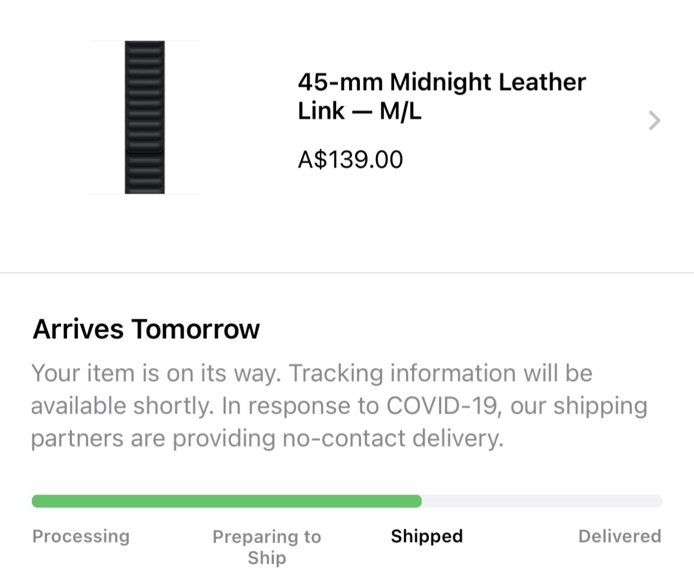The width and height of the screenshot is (694, 568).
Task: Click the horizontal divider below the product row
Action: coord(347,273)
